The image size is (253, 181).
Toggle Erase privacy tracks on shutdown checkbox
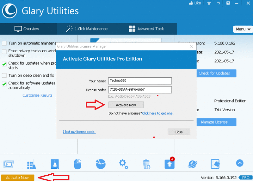coord(4,51)
